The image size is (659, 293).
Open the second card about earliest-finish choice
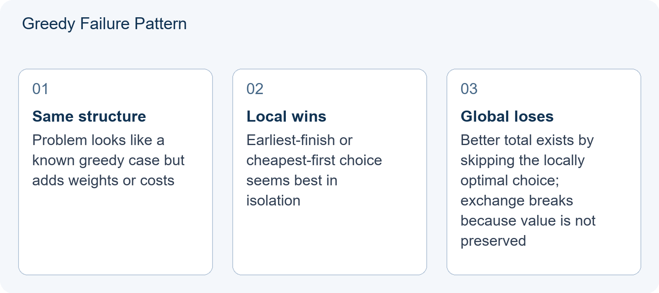(329, 172)
